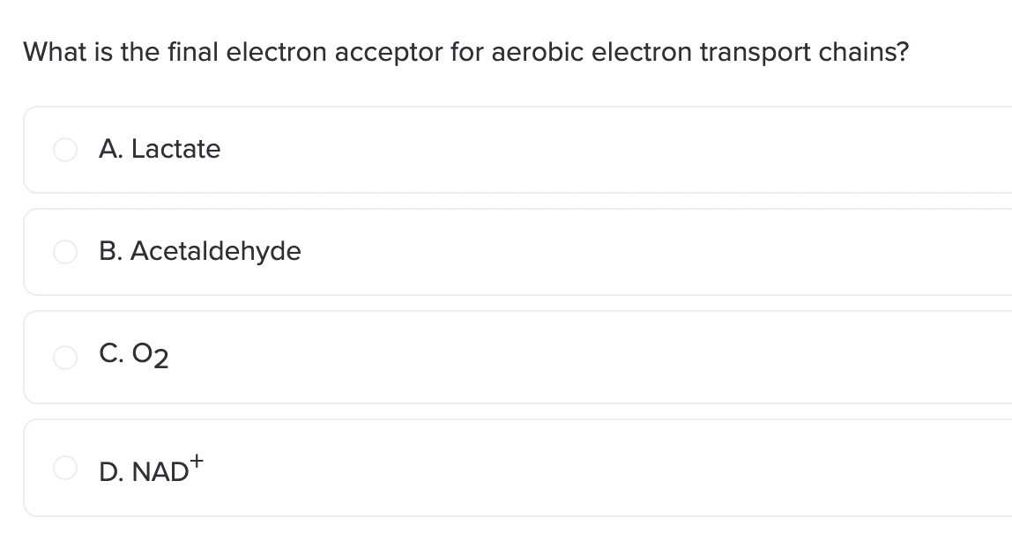Viewport: 1012px width, 555px height.
Task: Select the answer card containing Acetaldehyde
Action: coord(517,252)
